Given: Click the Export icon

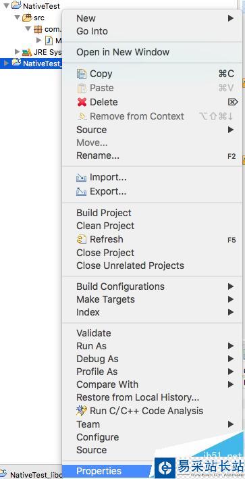Looking at the screenshot, I should click(x=82, y=192).
